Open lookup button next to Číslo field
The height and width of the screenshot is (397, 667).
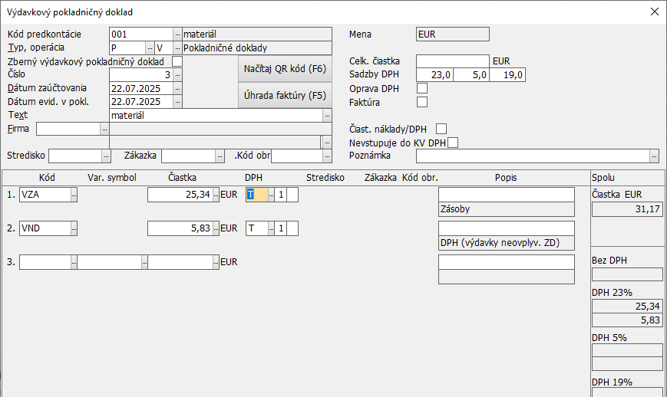click(x=177, y=75)
